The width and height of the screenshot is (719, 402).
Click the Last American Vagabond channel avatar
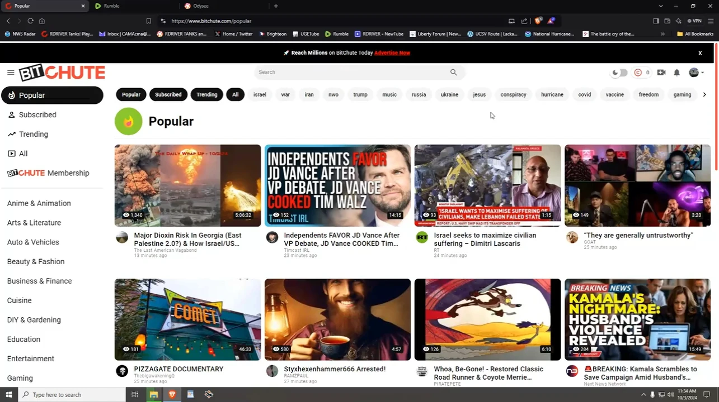[x=122, y=237]
